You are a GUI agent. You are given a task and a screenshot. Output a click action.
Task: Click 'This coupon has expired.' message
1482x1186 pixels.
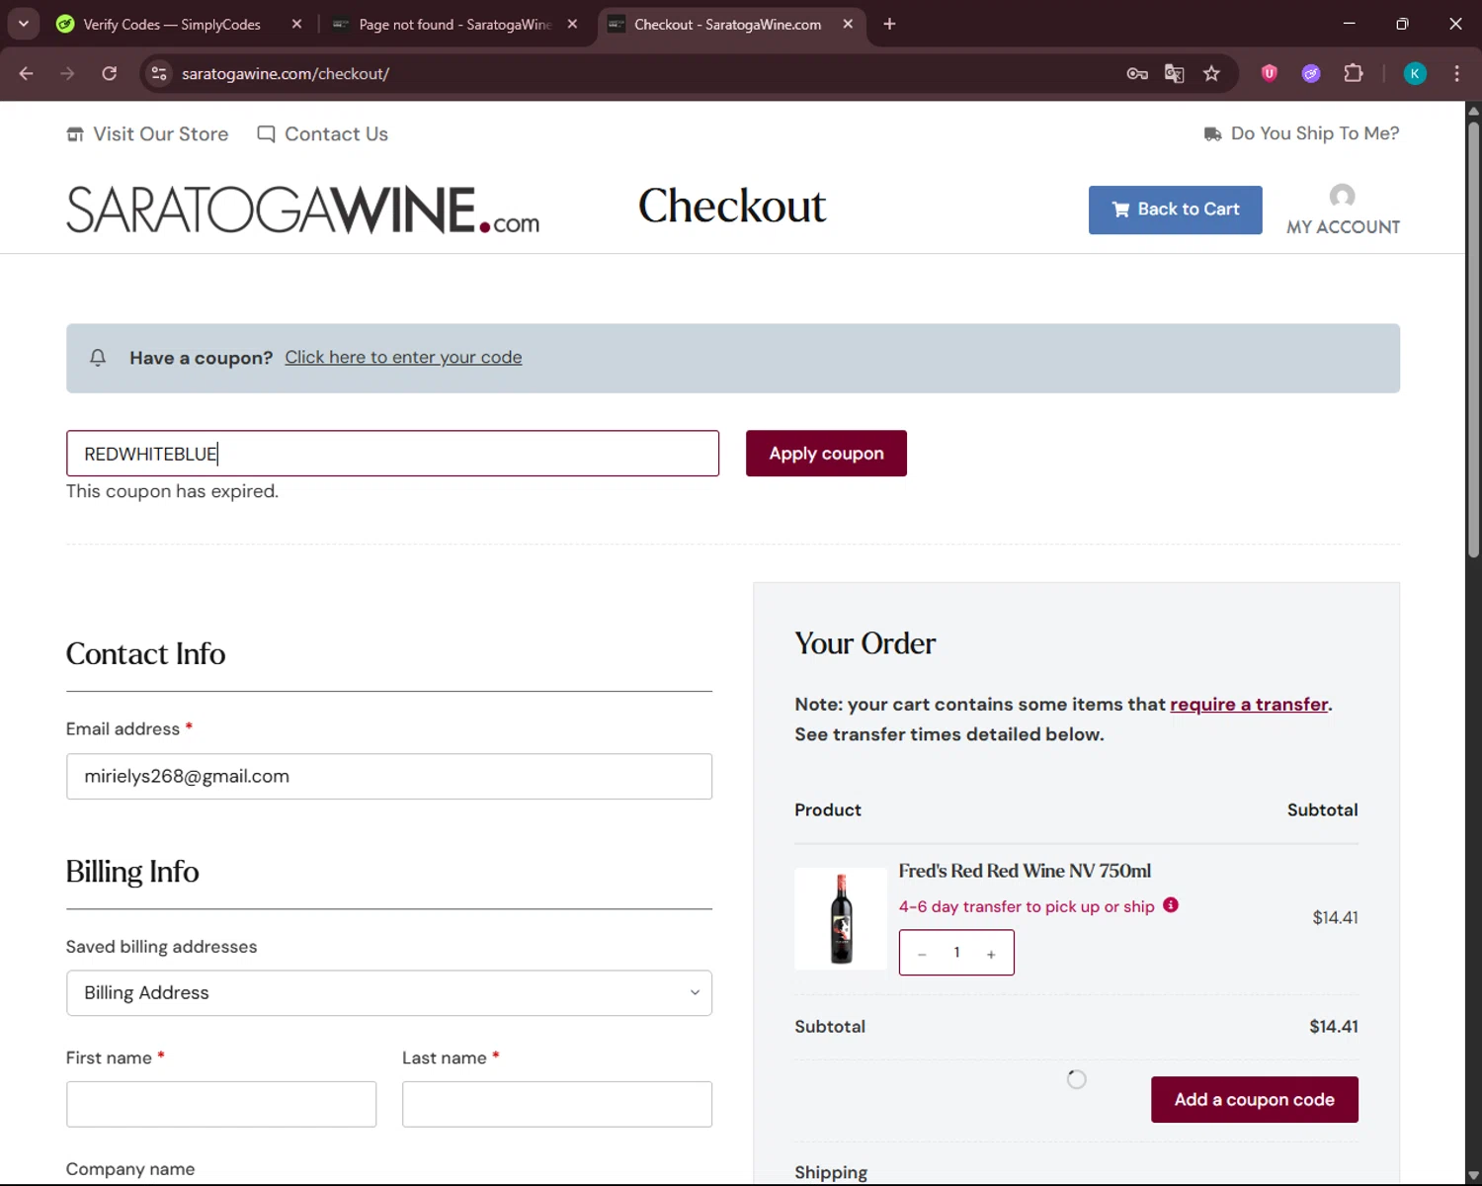coord(172,491)
